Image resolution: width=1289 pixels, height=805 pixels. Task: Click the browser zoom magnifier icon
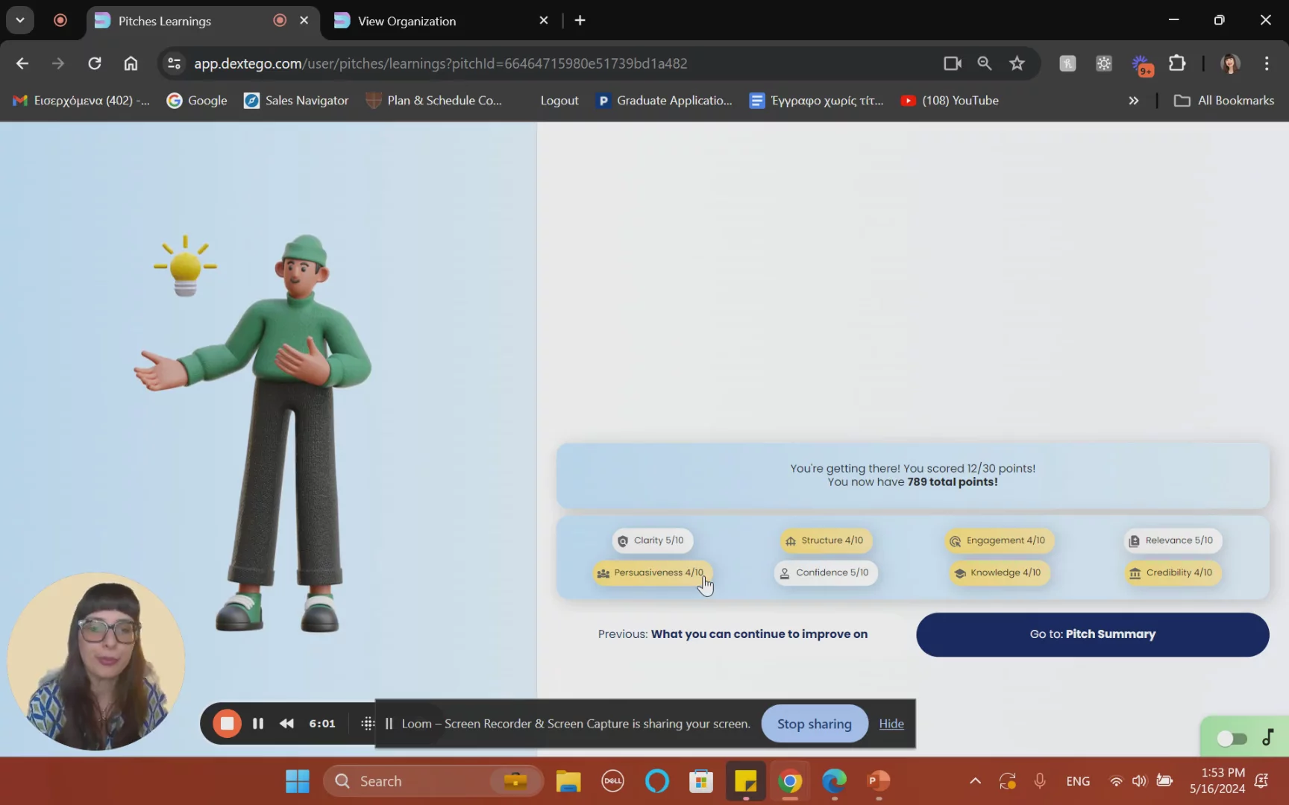point(985,63)
